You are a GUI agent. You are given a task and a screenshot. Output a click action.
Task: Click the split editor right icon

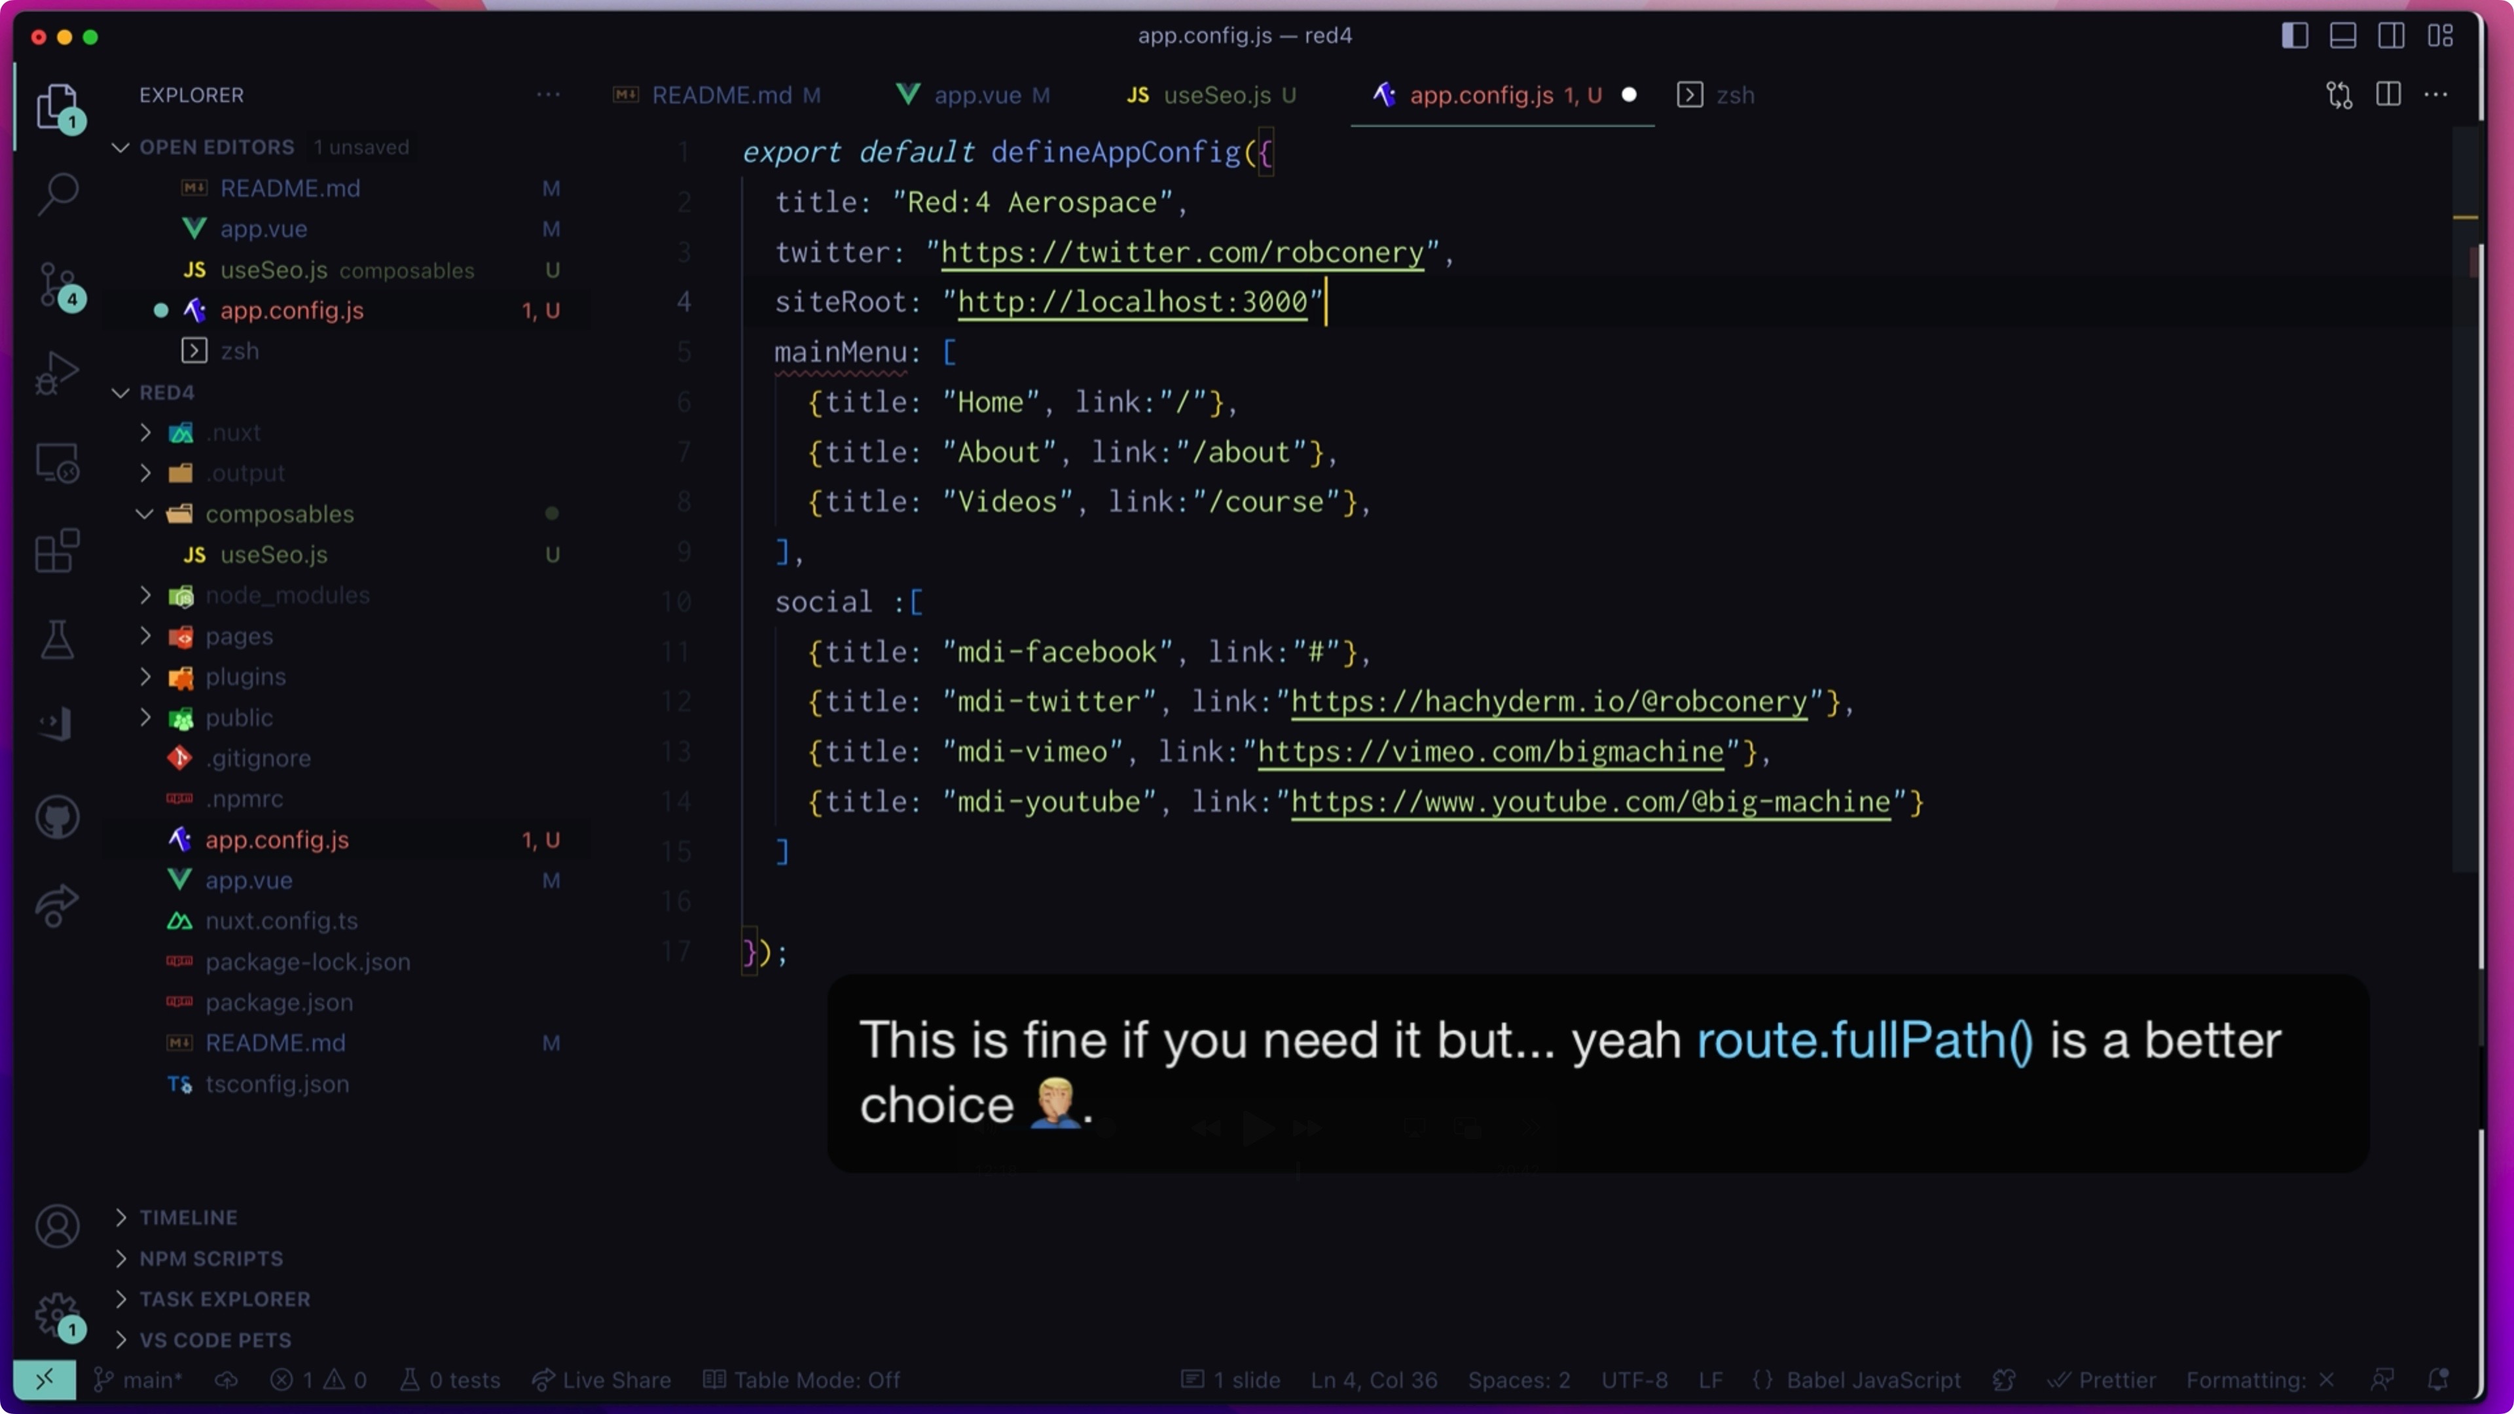pyautogui.click(x=2388, y=95)
